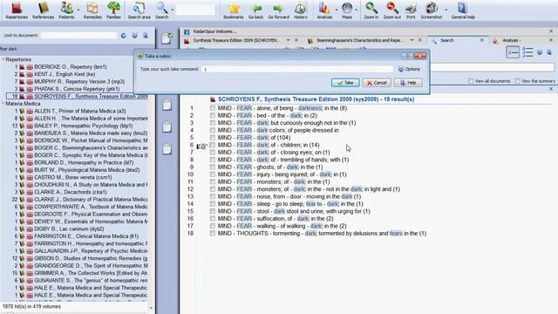
Task: Open the Repertories toolbar icon
Action: pyautogui.click(x=17, y=10)
